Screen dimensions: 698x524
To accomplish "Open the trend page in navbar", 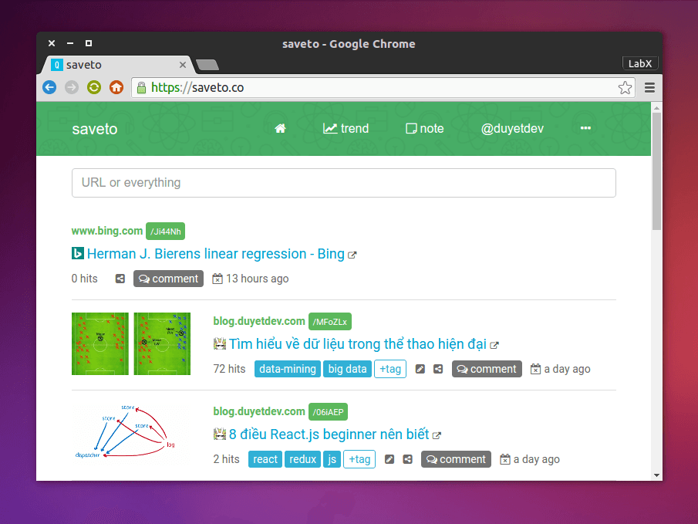I will click(346, 129).
